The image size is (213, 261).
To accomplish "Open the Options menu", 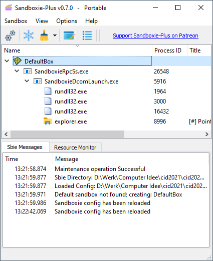I will (67, 21).
